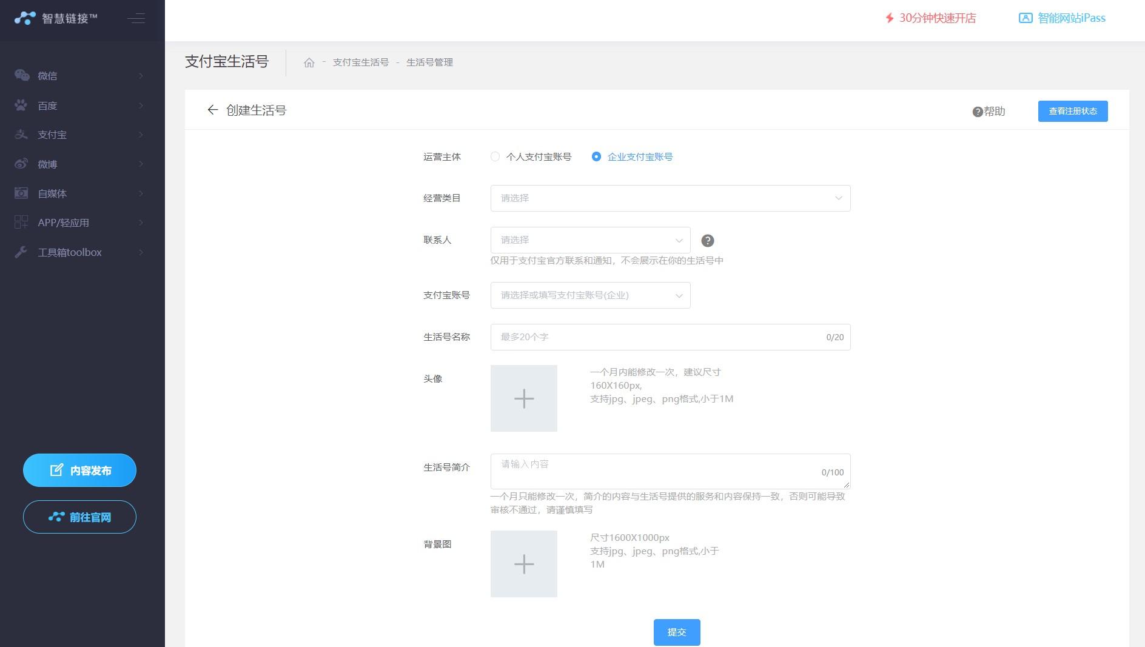The image size is (1145, 647).
Task: Open the 生活号管理 breadcrumb item
Action: tap(430, 62)
